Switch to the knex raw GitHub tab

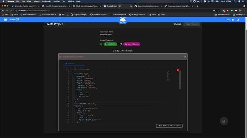pos(179,6)
